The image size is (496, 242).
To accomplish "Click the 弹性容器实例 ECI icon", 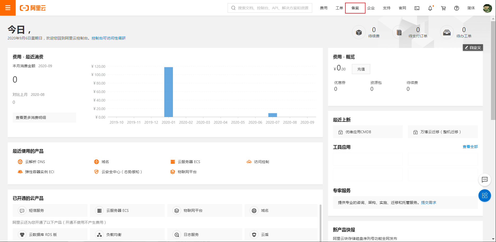I will click(x=20, y=172).
